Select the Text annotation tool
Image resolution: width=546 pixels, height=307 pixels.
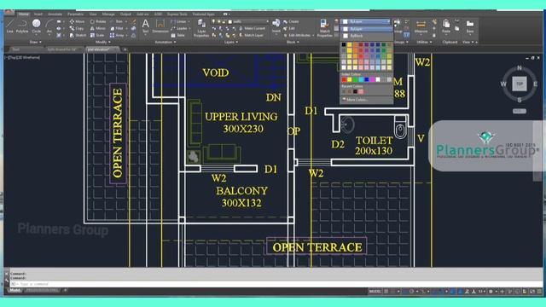pyautogui.click(x=146, y=26)
